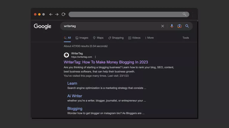Open the Tools search options
The image size is (229, 128).
(x=185, y=38)
